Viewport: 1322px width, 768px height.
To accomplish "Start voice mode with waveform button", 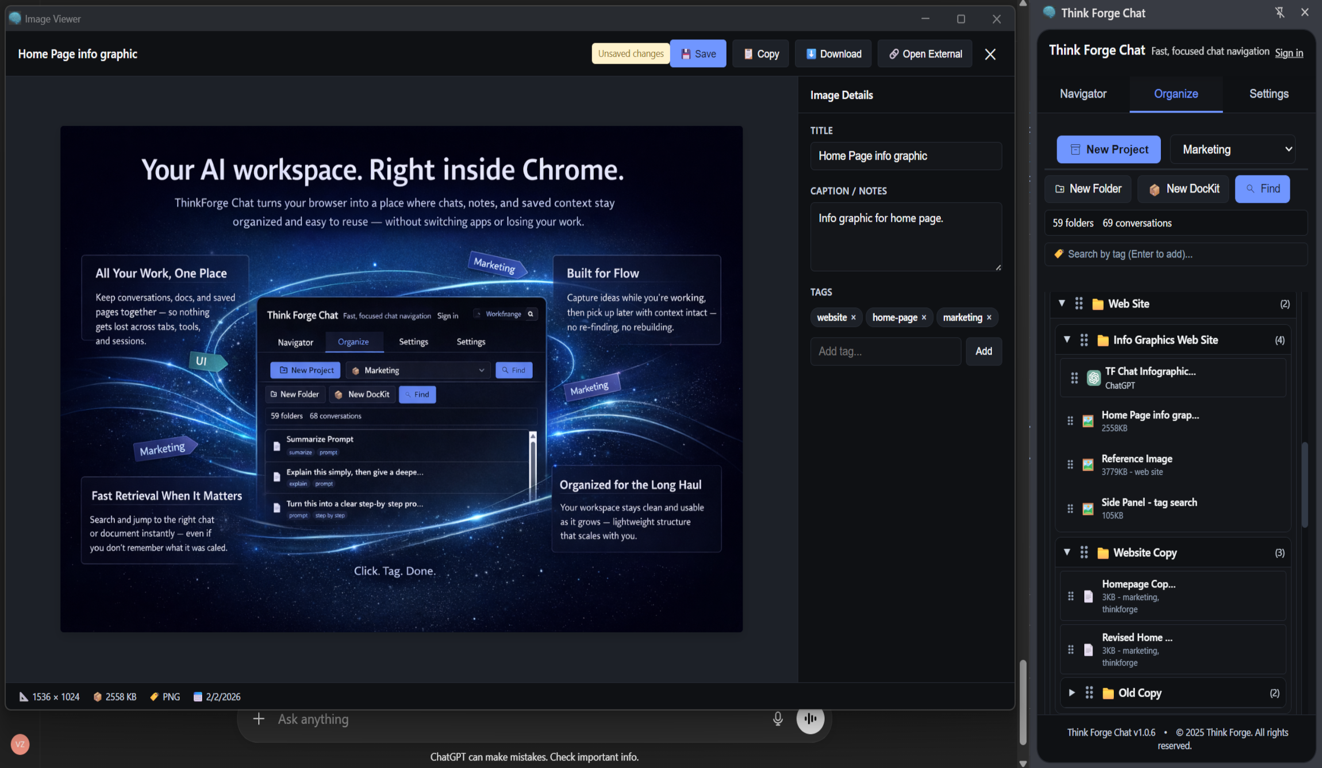I will click(810, 719).
